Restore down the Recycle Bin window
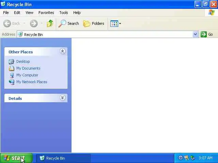The height and width of the screenshot is (163, 218). tap(206, 4)
